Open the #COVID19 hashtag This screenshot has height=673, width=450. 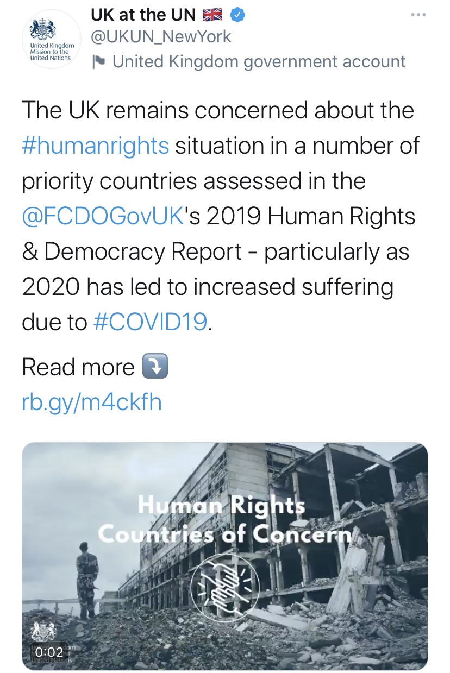[x=151, y=322]
